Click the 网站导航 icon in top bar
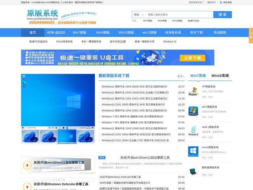 [x=221, y=2]
